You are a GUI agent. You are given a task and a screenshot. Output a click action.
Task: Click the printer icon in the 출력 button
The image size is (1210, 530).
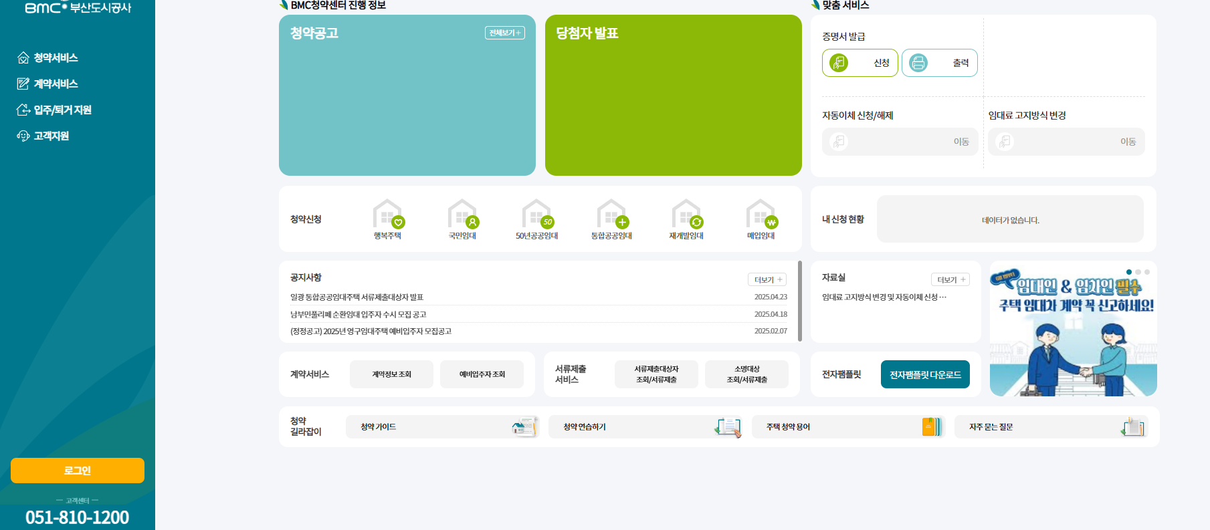click(918, 63)
